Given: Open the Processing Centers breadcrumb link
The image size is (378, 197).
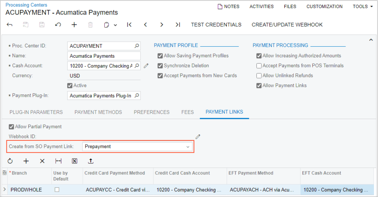Looking at the screenshot, I should coord(26,5).
